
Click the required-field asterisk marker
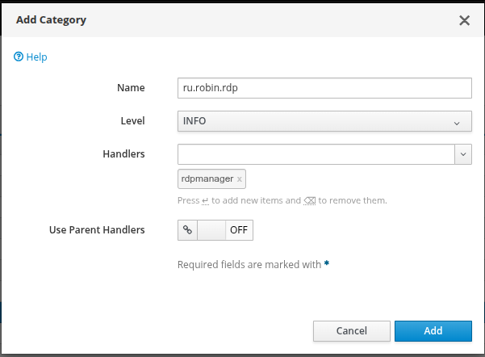tap(326, 263)
